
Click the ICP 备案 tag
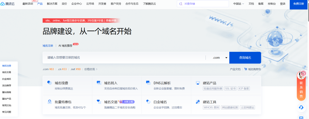tap(244, 88)
